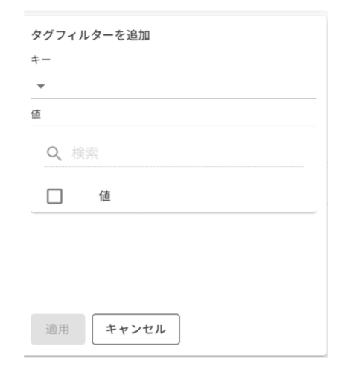Click the キャンセル button
The width and height of the screenshot is (338, 373).
coord(135,329)
